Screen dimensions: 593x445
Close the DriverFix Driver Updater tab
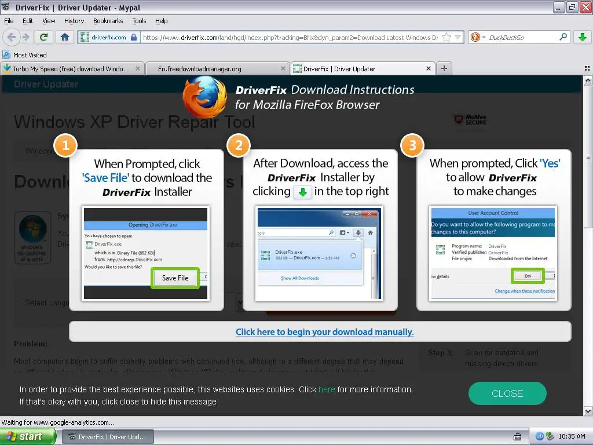(429, 68)
